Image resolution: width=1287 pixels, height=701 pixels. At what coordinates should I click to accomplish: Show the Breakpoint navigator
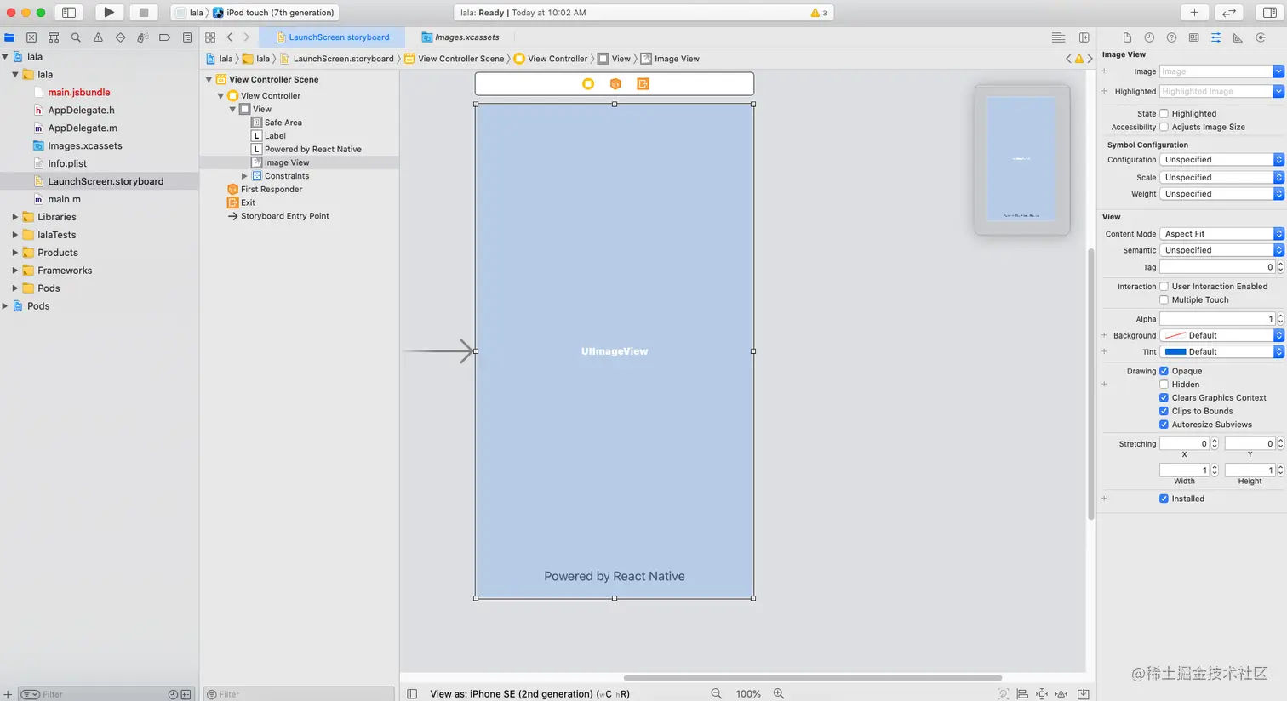(x=164, y=37)
